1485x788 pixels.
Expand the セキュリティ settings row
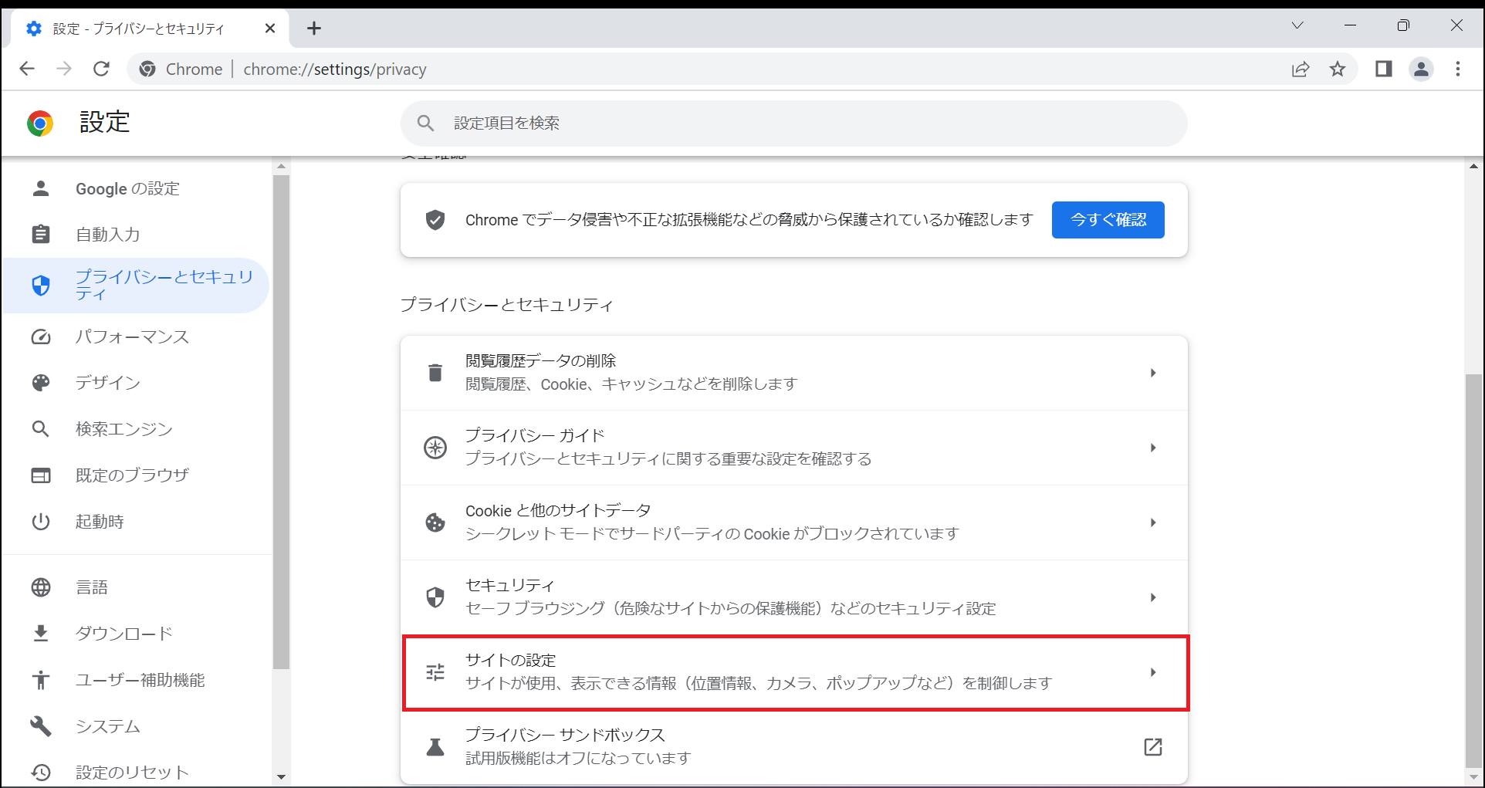pos(1153,597)
